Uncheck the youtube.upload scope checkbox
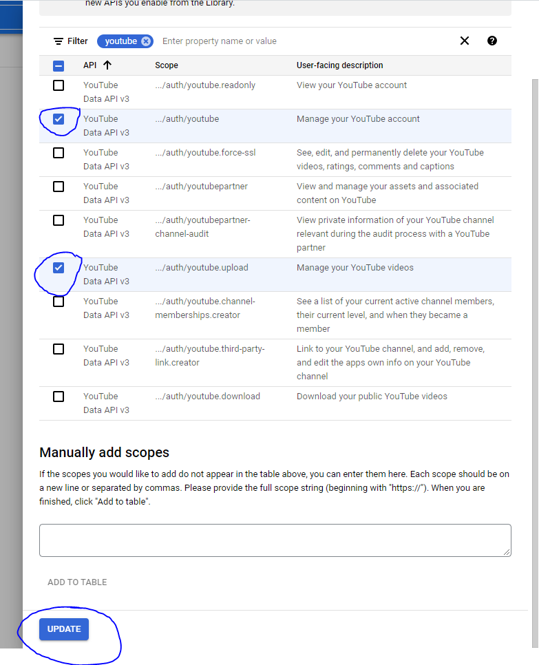 pos(59,268)
